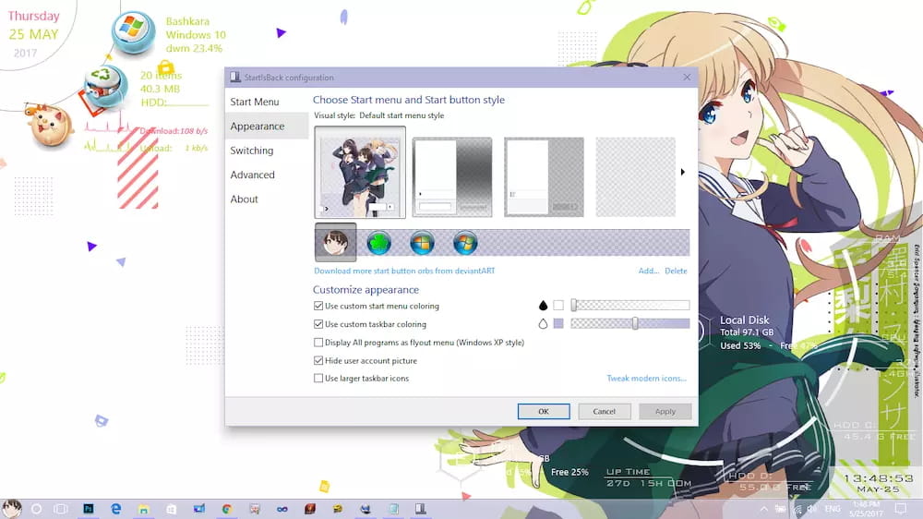Click the ENG language indicator
Screen dimensions: 923x519
coord(833,509)
